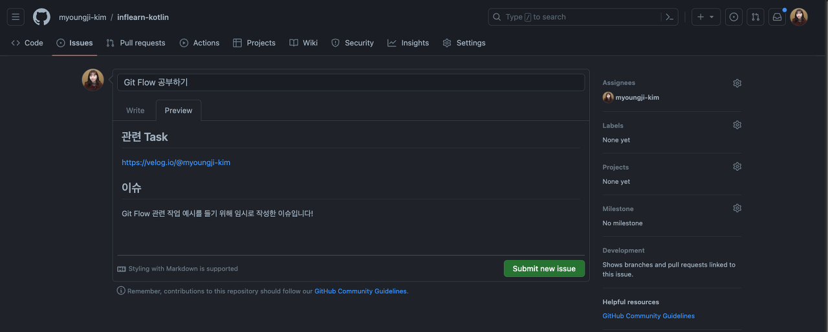Switch to the Settings tab
Screen dimensions: 828x332
coord(464,43)
